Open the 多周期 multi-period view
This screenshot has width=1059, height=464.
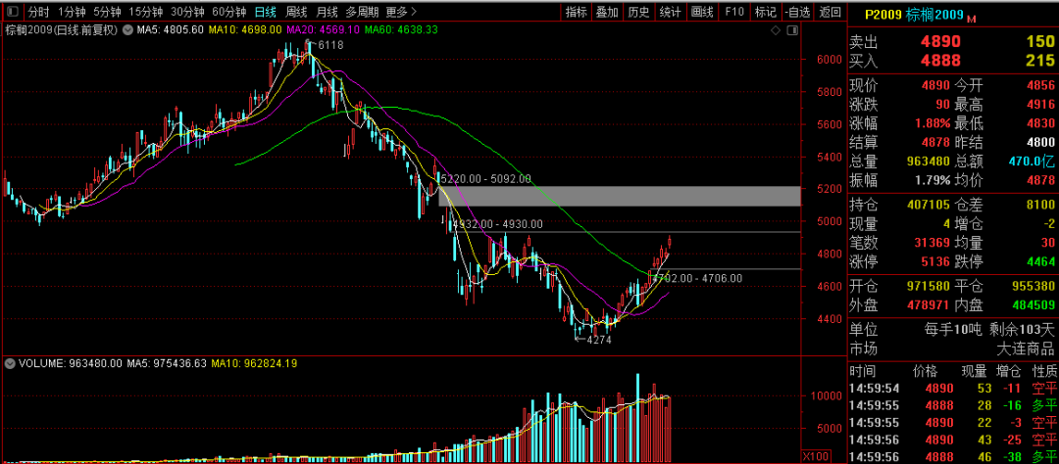[362, 12]
